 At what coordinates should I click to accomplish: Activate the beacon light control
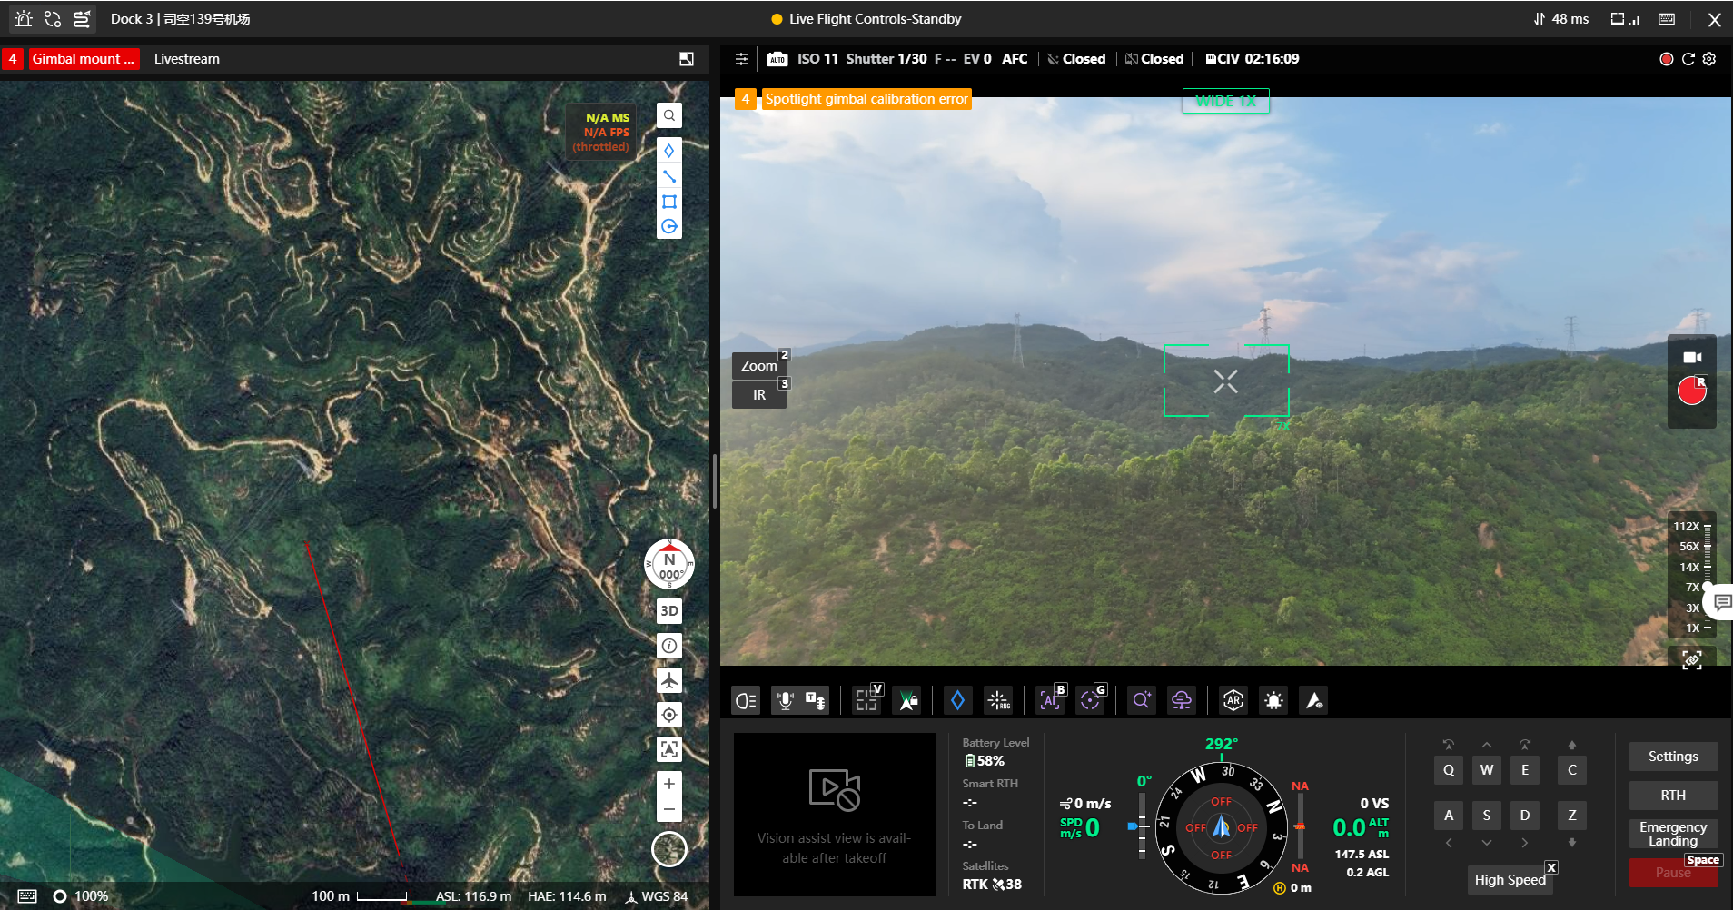click(1273, 699)
